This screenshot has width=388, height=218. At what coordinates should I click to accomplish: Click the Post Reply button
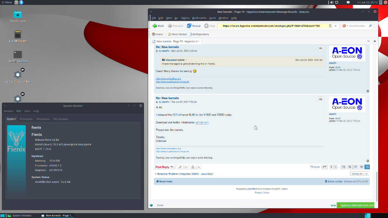click(164, 167)
